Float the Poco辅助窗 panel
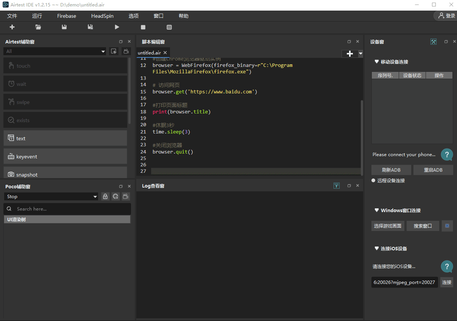 coord(121,186)
